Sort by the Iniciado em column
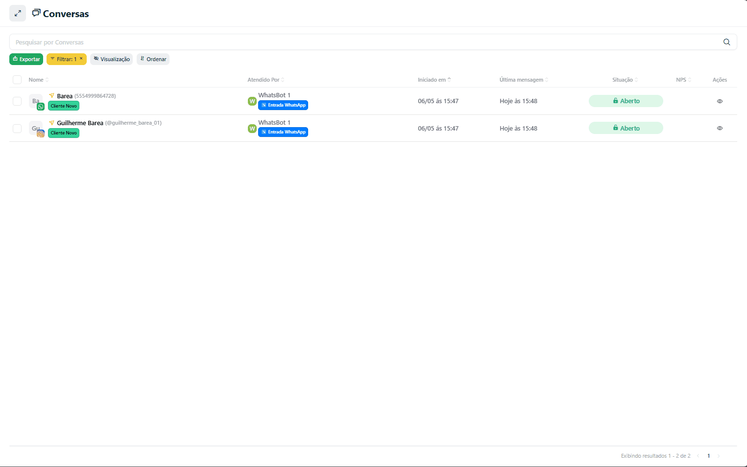This screenshot has height=467, width=747. pos(434,80)
